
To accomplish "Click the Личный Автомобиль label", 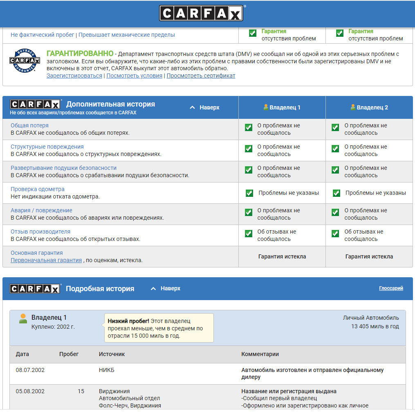I will tap(371, 318).
